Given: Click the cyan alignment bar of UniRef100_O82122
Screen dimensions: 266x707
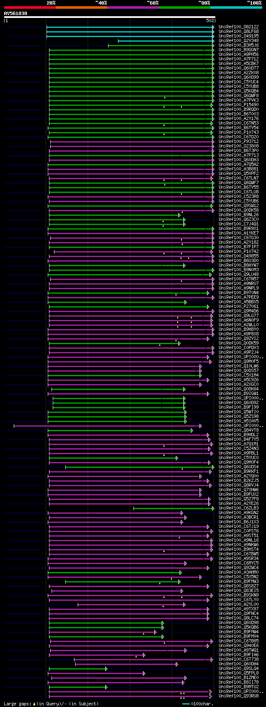Looking at the screenshot, I should tap(131, 27).
